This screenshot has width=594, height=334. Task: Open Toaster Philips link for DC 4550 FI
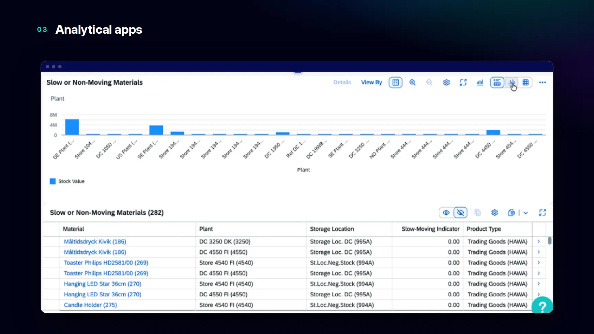(x=106, y=274)
